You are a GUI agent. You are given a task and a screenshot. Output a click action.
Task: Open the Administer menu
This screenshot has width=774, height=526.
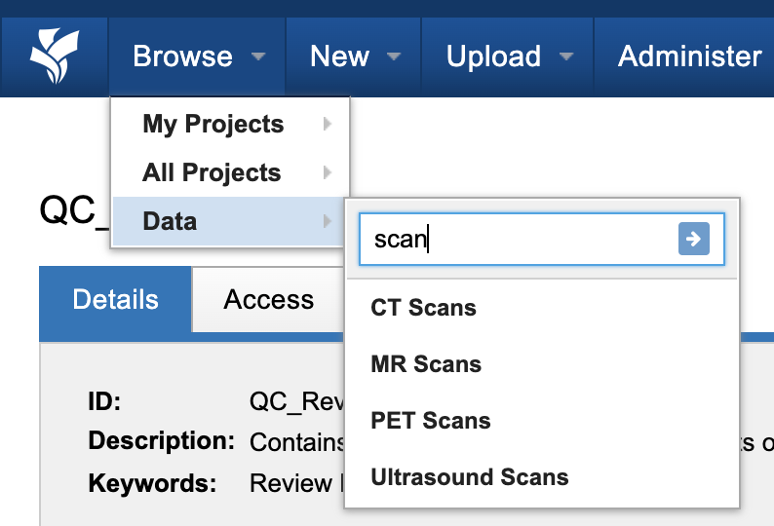[689, 56]
